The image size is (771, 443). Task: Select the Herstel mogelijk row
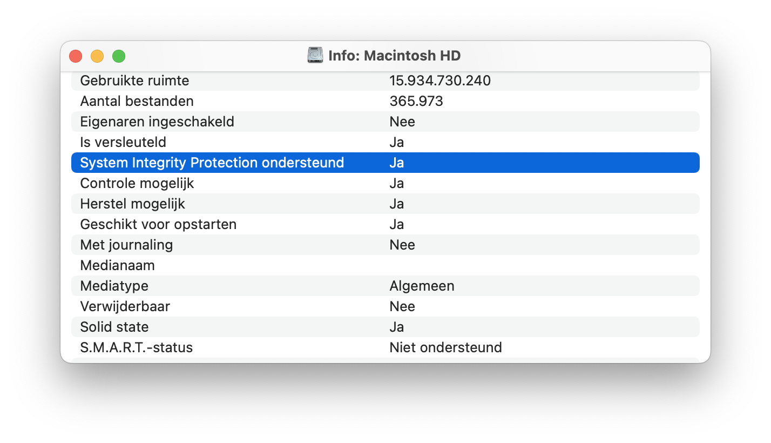pyautogui.click(x=385, y=204)
